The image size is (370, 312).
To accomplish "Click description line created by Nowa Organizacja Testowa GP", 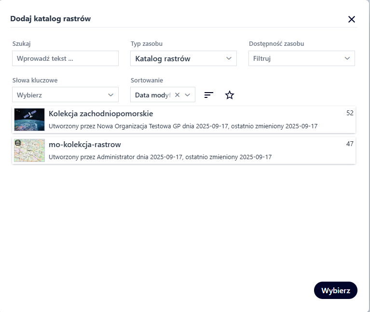I will pyautogui.click(x=183, y=126).
